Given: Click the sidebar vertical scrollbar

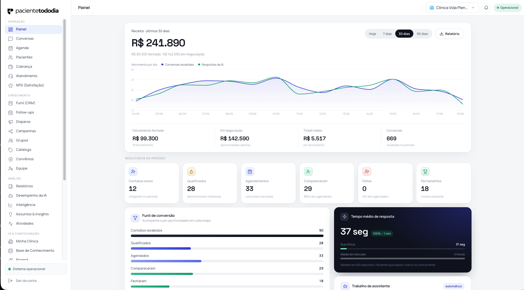Looking at the screenshot, I should pos(65,99).
